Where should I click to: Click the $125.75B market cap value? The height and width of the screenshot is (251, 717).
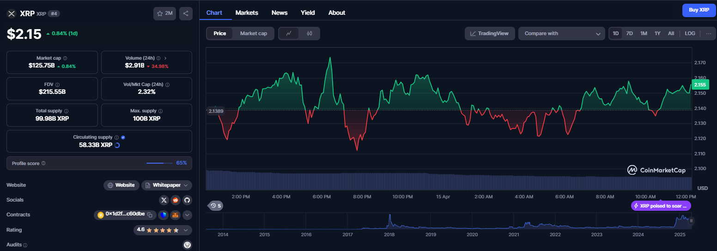tap(42, 66)
